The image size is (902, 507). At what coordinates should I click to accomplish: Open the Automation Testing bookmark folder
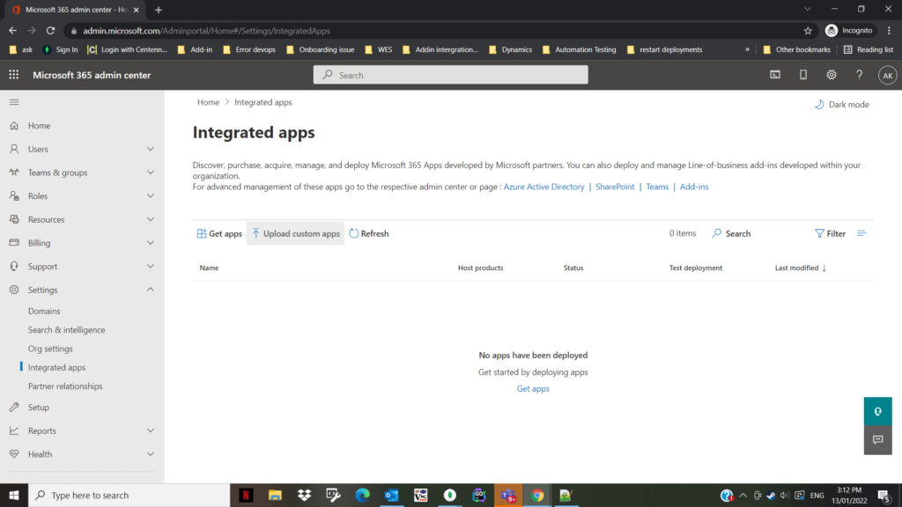[x=579, y=49]
